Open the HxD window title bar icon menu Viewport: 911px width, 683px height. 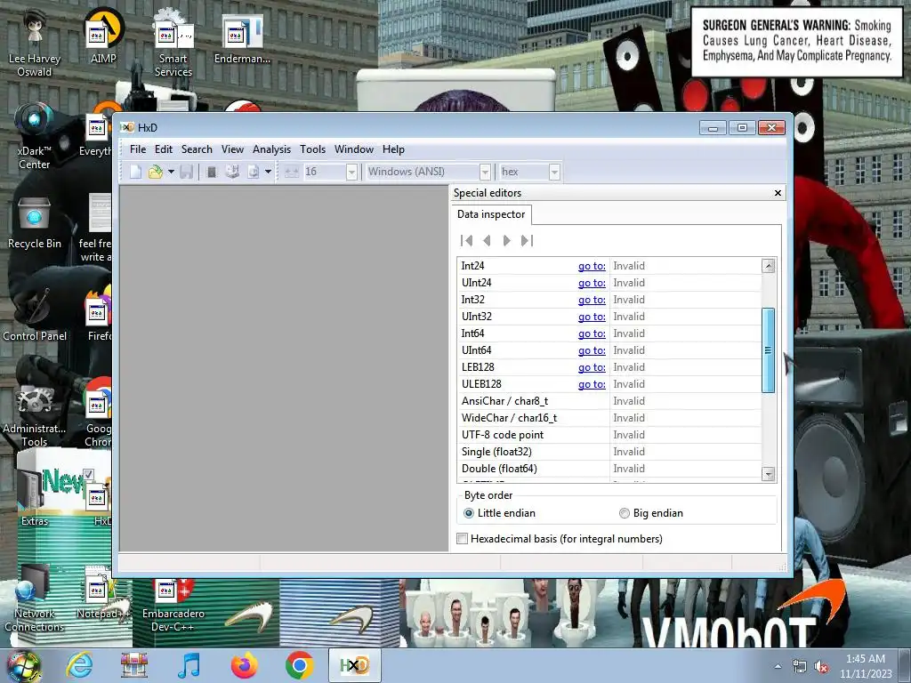[x=127, y=127]
